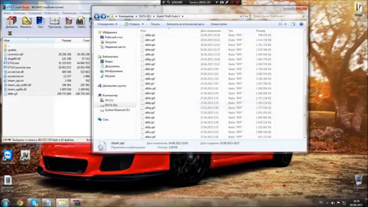Expand the arrow next to Открыть
The height and width of the screenshot is (207, 368).
click(x=143, y=24)
